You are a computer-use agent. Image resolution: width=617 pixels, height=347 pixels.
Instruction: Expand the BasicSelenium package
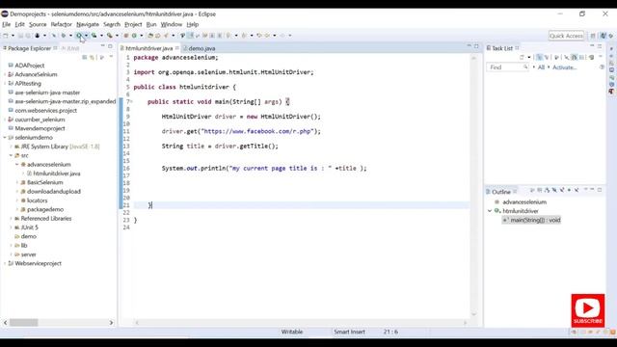pyautogui.click(x=17, y=182)
